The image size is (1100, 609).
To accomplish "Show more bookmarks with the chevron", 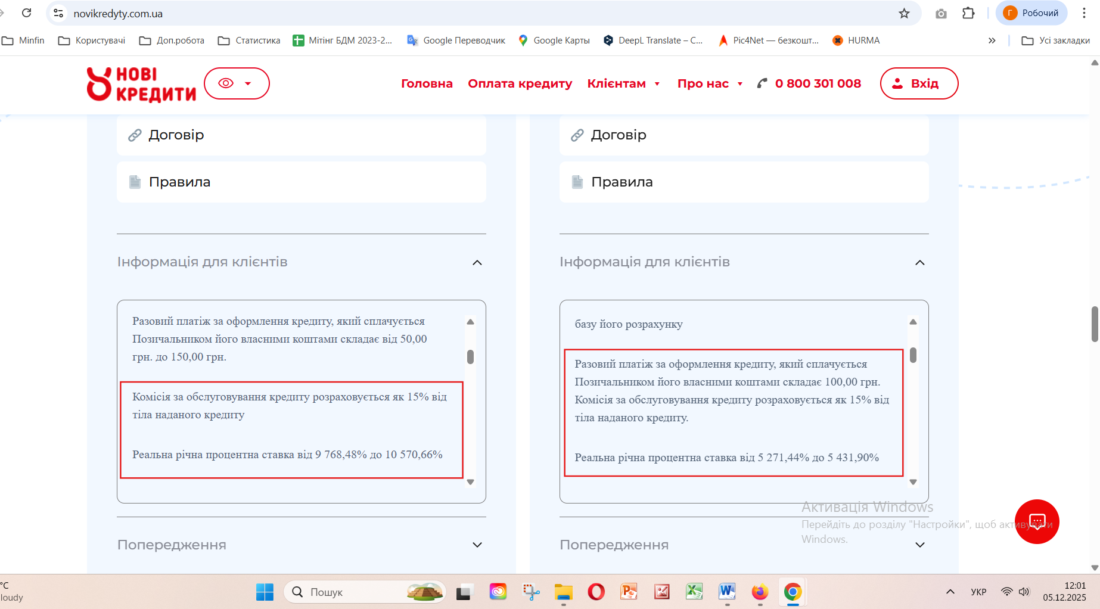I will pos(992,41).
